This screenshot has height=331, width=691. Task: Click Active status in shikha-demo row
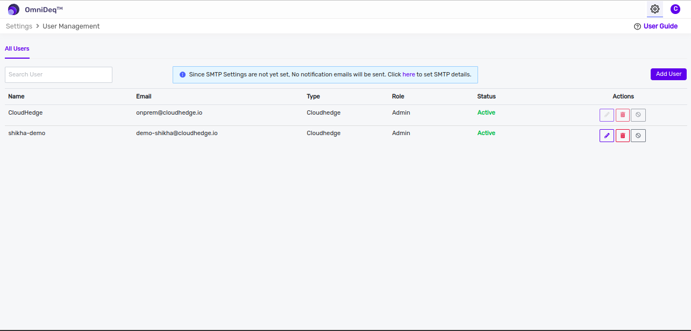[x=486, y=133]
